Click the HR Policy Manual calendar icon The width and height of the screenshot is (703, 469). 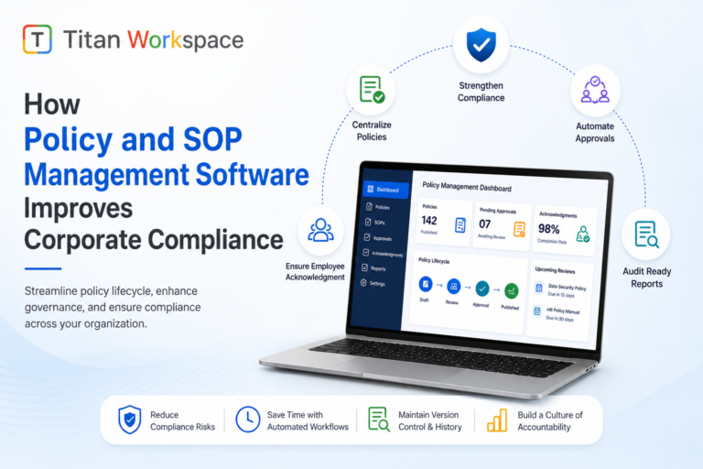click(536, 311)
